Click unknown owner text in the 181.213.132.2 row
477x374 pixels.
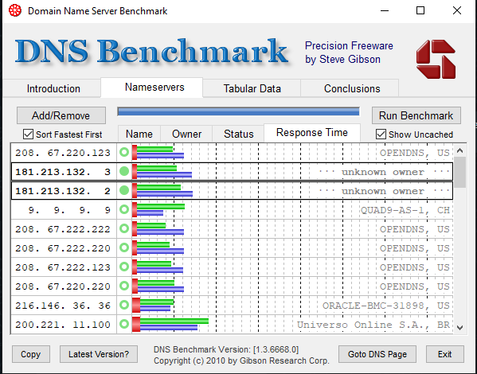coord(383,191)
